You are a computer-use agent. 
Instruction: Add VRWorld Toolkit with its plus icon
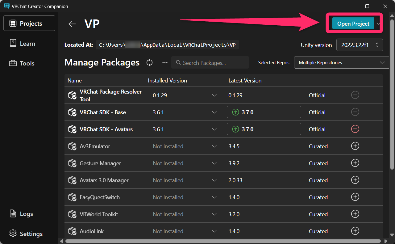pos(355,214)
